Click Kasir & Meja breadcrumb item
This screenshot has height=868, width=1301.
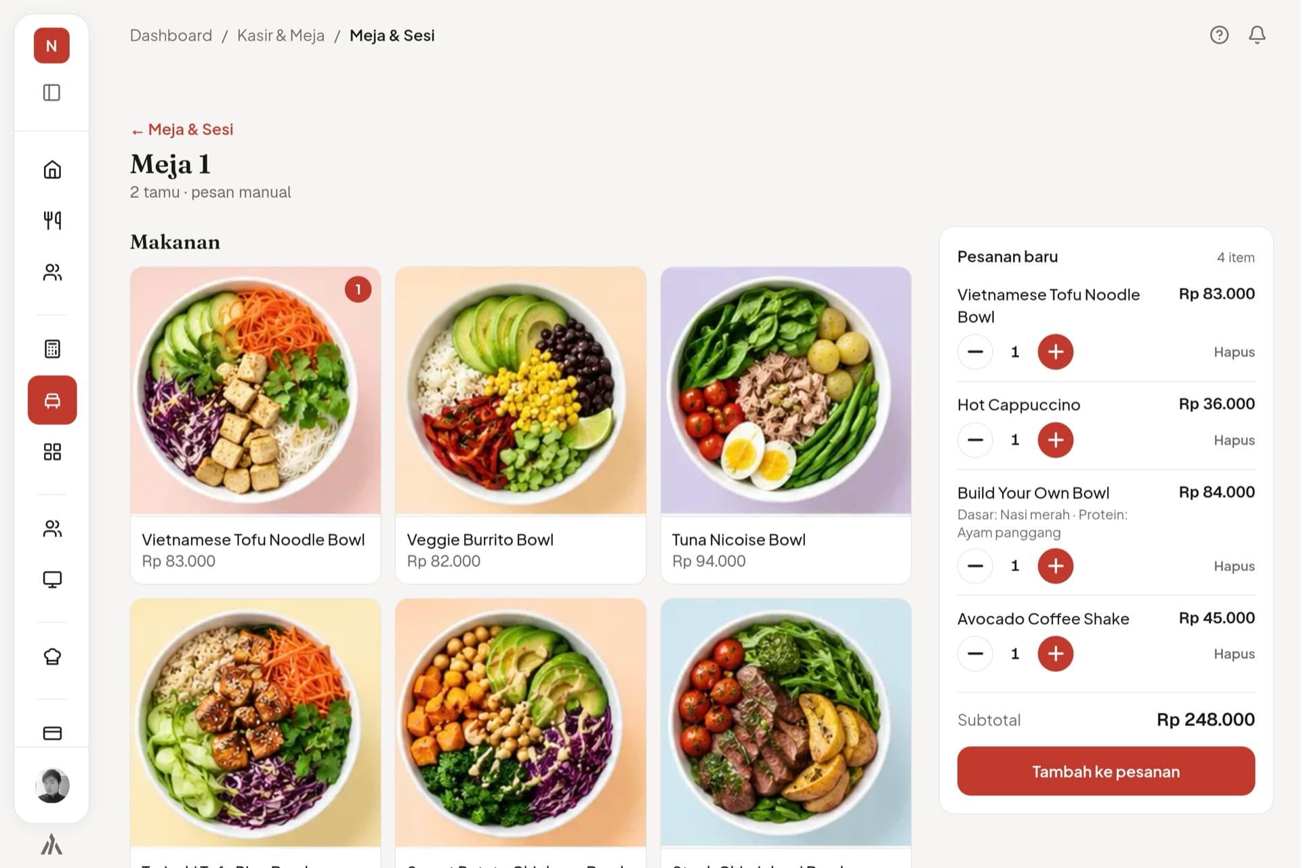[281, 35]
